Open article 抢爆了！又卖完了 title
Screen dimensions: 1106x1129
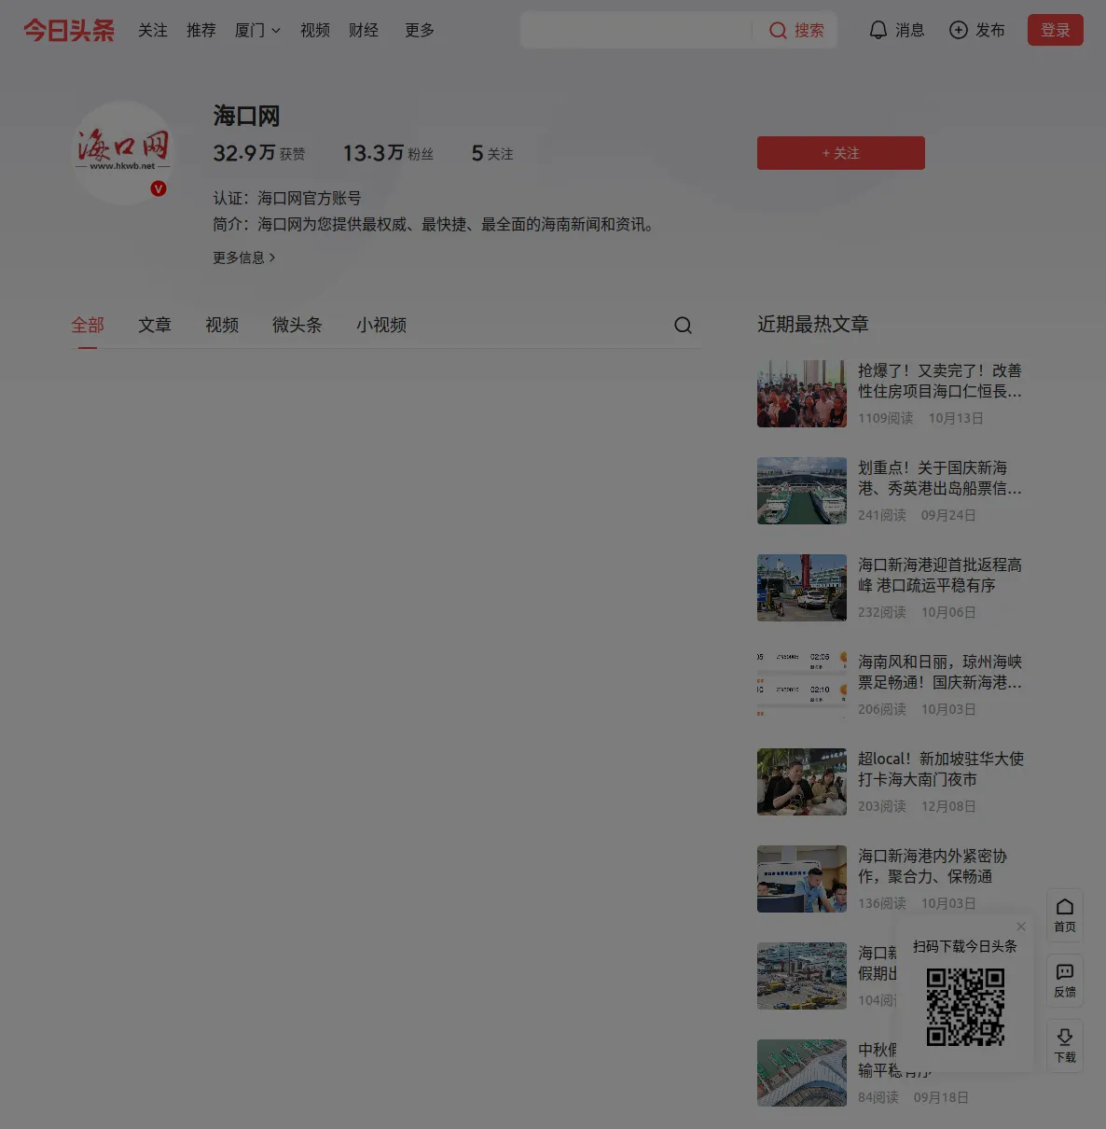[940, 381]
